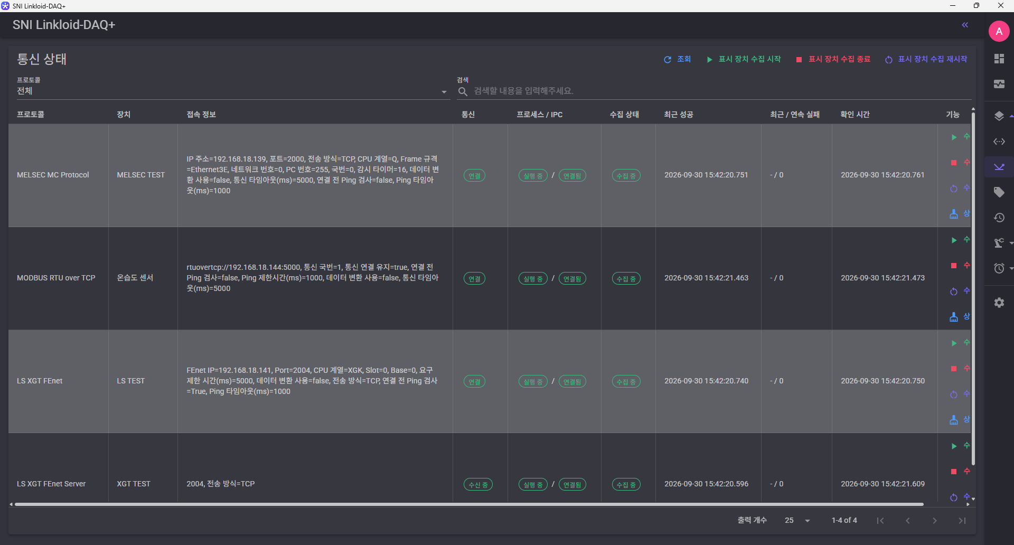Collapse the sidebar with the double chevron icon
Image resolution: width=1014 pixels, height=545 pixels.
pyautogui.click(x=965, y=25)
